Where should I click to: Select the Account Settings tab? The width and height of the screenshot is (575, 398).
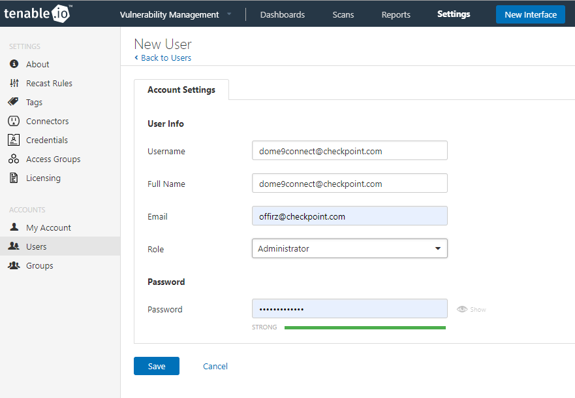181,90
